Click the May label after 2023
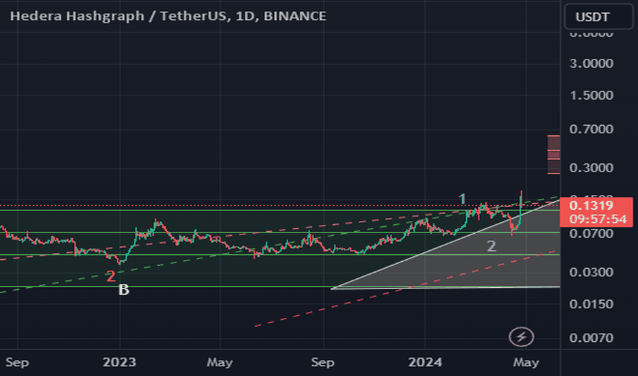638x376 pixels. coord(220,362)
